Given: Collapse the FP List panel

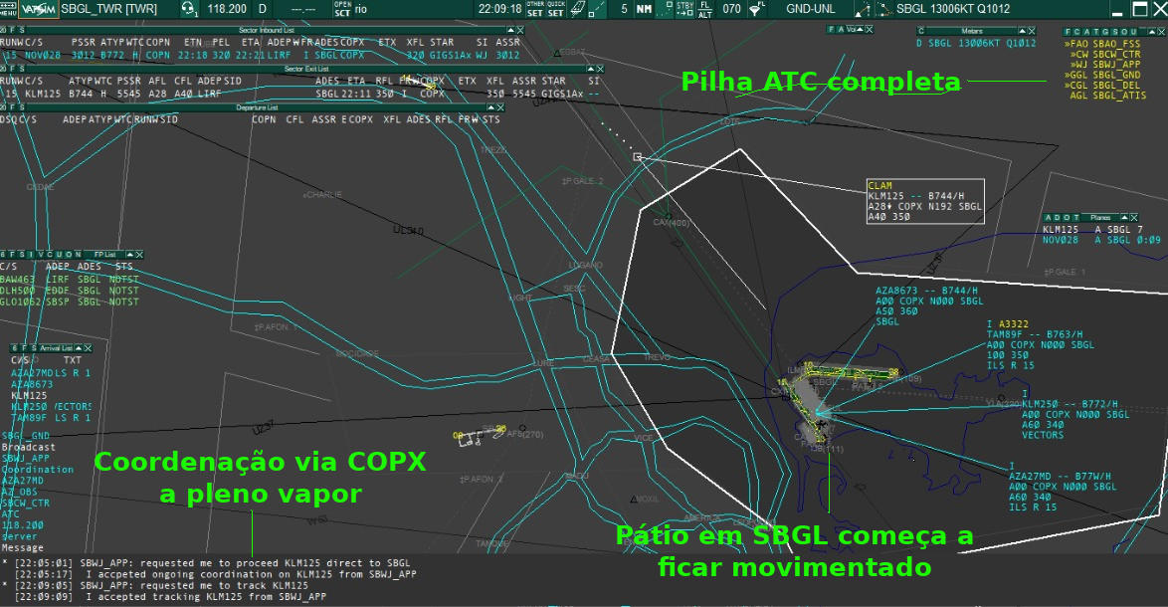Looking at the screenshot, I should [x=130, y=255].
